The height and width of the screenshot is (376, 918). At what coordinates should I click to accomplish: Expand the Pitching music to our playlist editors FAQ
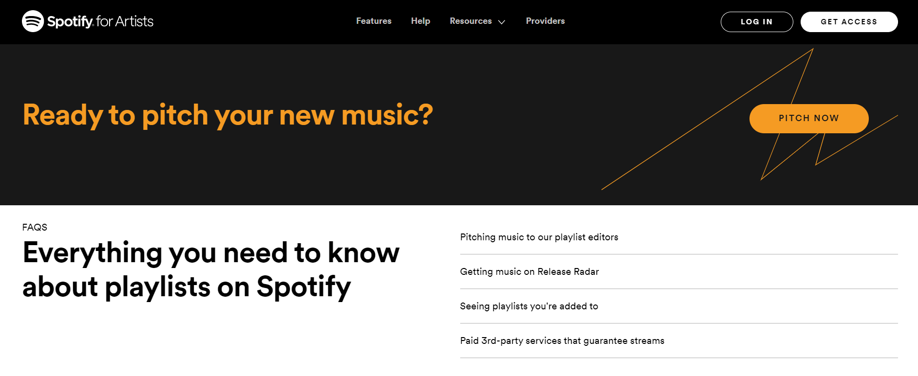pos(539,237)
